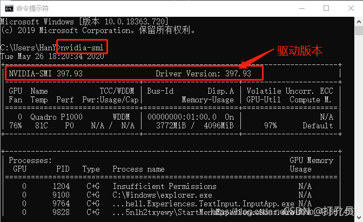Click the 'C:\Users\HanY' prompt path

point(29,48)
